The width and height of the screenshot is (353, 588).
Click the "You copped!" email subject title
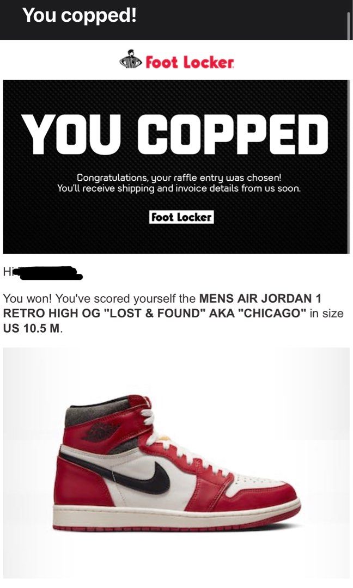click(80, 15)
